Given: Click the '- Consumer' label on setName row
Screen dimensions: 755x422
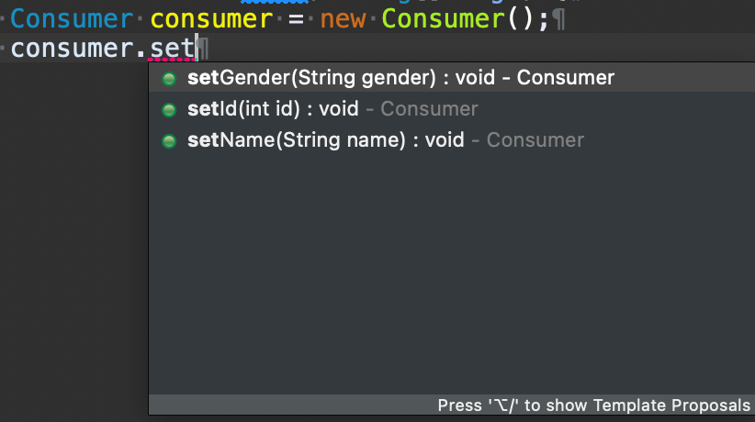Looking at the screenshot, I should [527, 141].
